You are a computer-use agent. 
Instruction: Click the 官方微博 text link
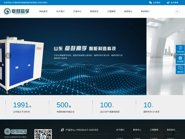[x=174, y=3]
